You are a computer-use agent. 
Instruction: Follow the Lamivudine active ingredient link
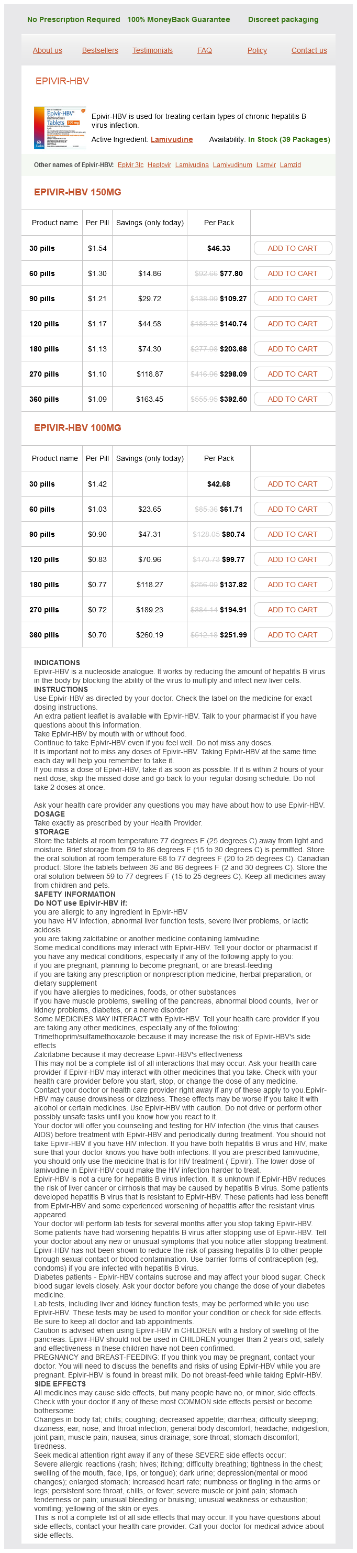[172, 139]
